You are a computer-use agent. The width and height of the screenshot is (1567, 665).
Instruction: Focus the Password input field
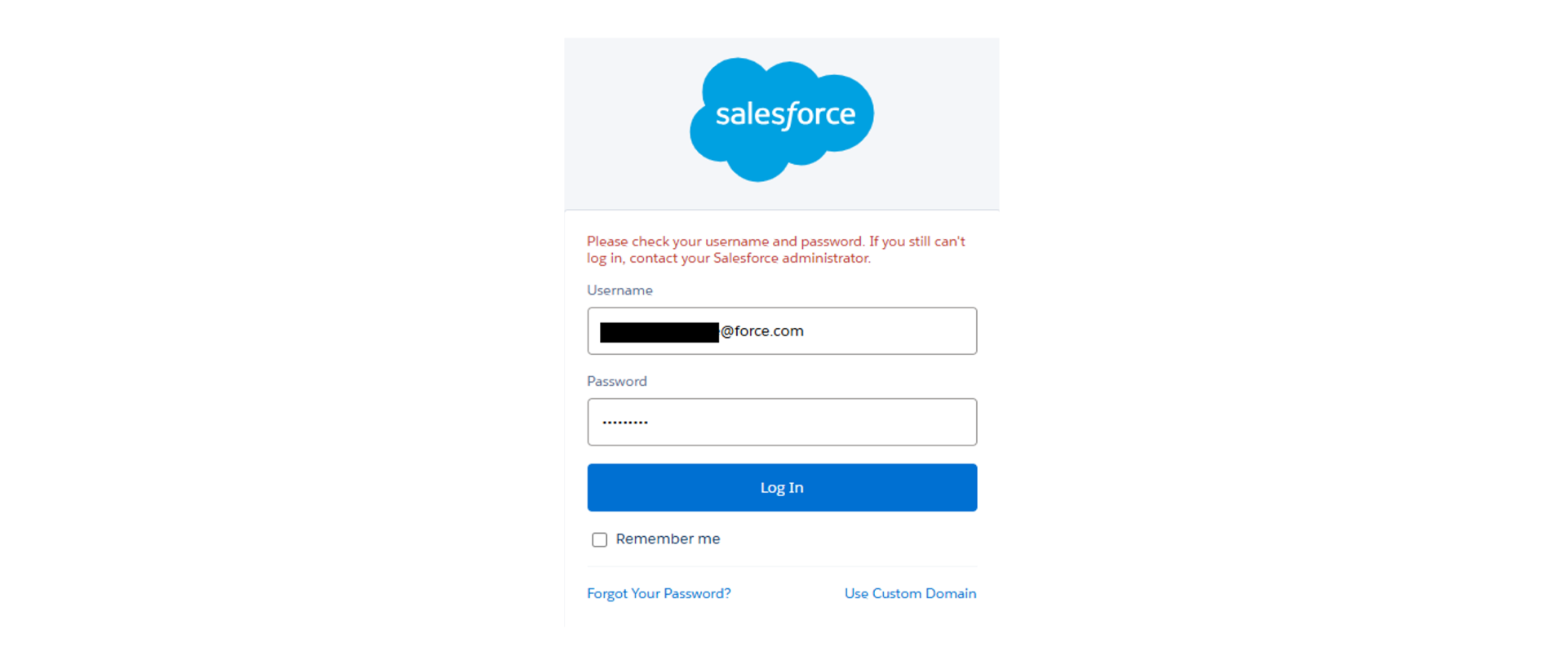(782, 422)
